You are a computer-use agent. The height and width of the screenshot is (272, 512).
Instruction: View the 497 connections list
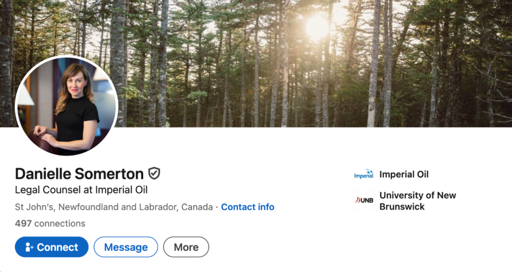50,223
